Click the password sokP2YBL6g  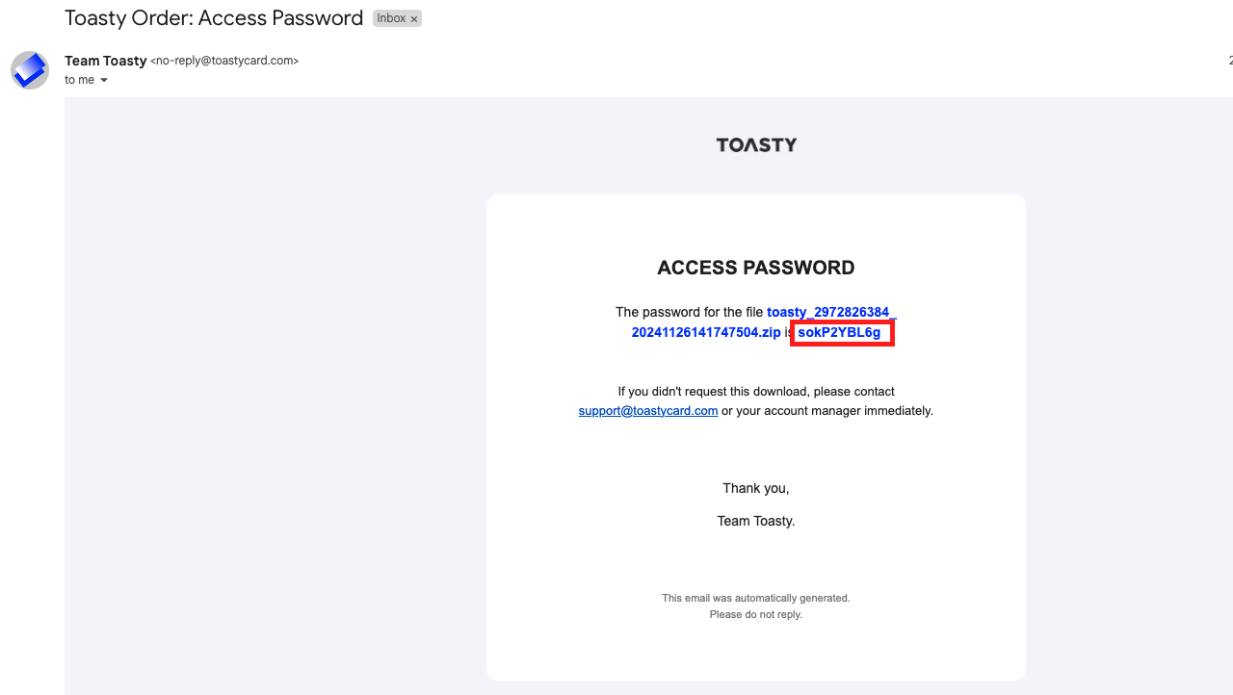click(x=839, y=333)
